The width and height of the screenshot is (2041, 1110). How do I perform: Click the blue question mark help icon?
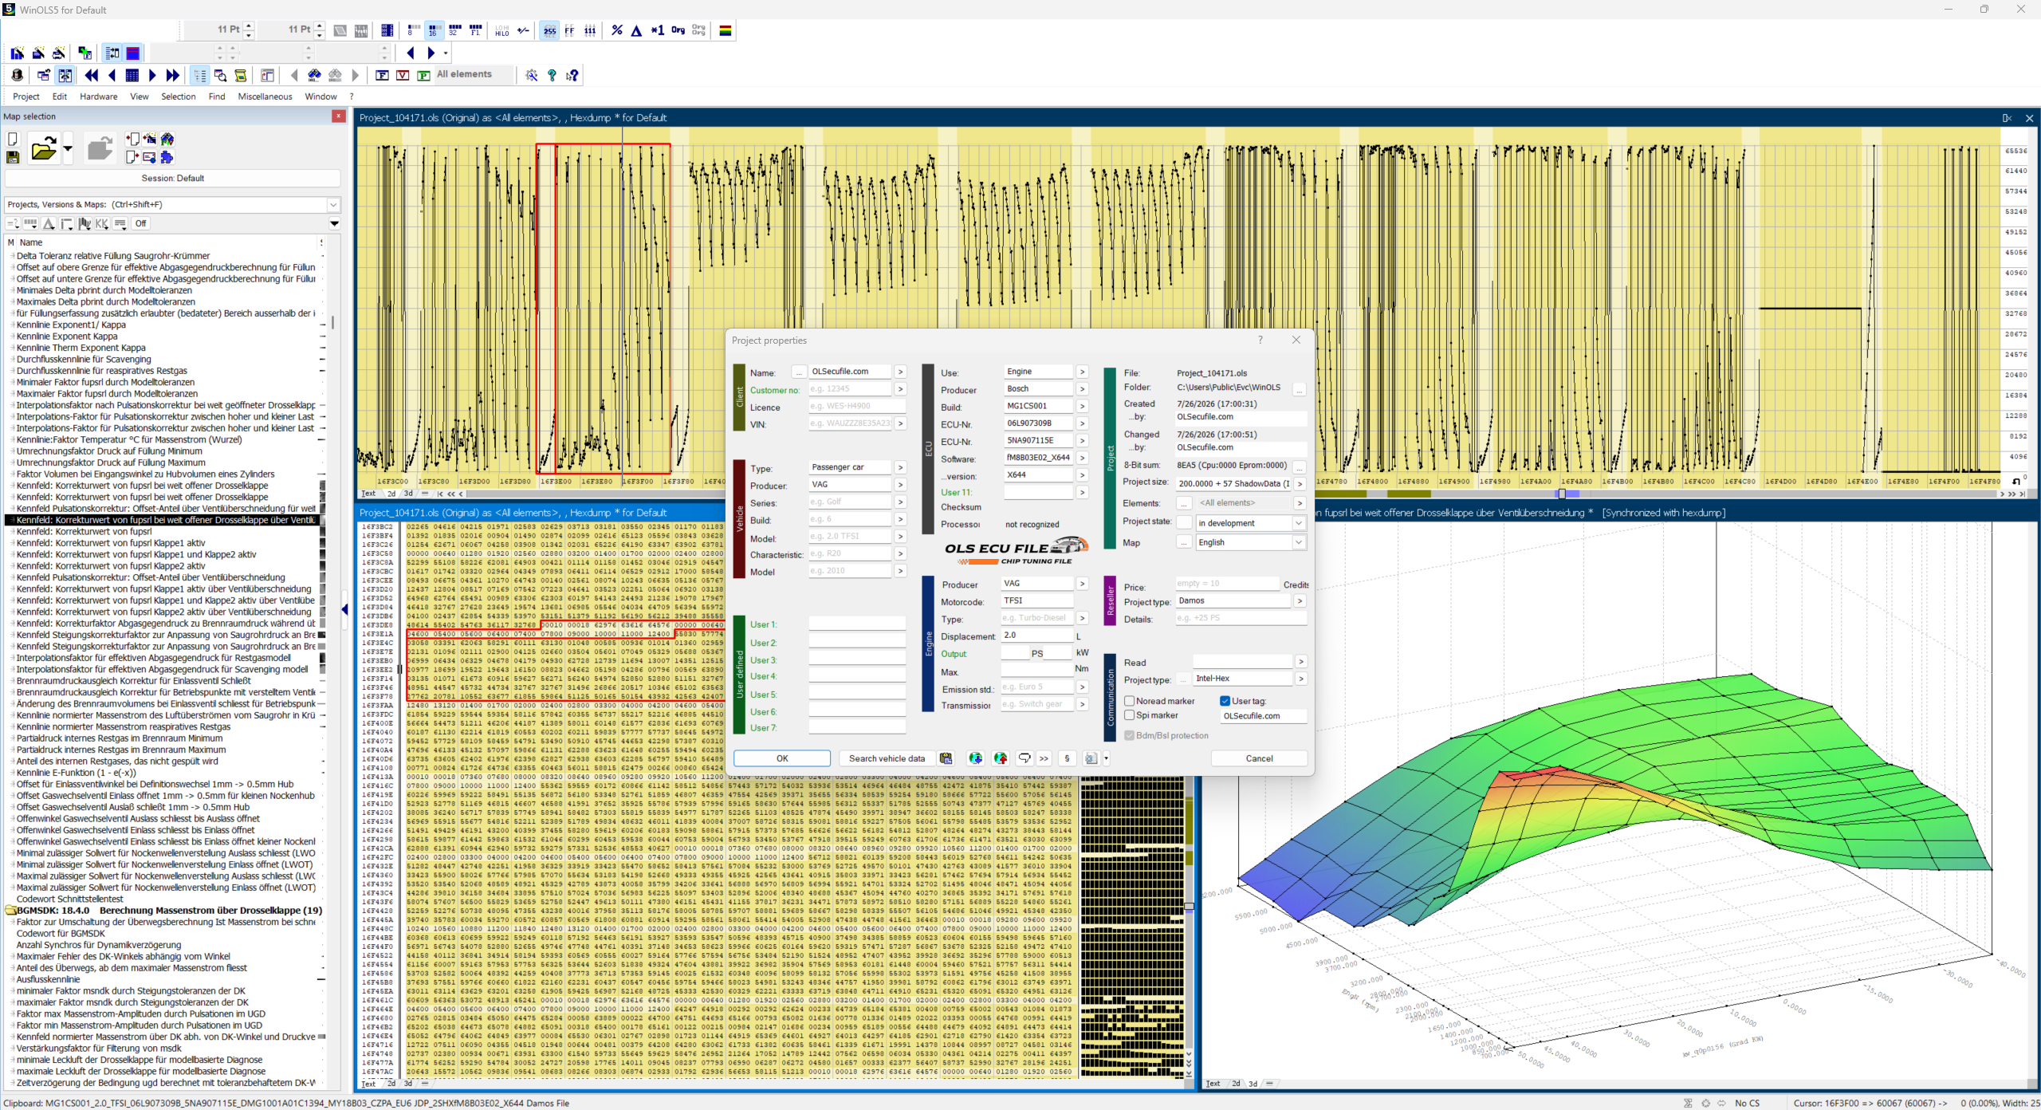[x=552, y=75]
